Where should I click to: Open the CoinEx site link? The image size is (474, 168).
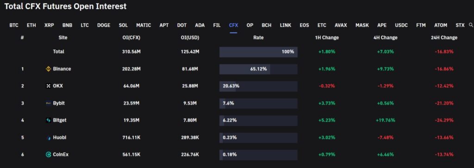pos(61,155)
